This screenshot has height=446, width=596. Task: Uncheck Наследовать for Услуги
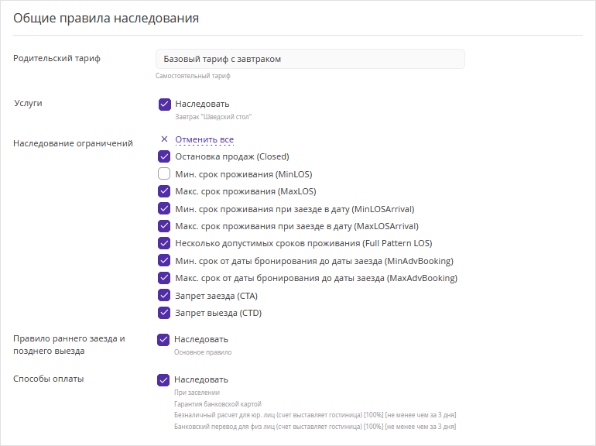click(164, 104)
